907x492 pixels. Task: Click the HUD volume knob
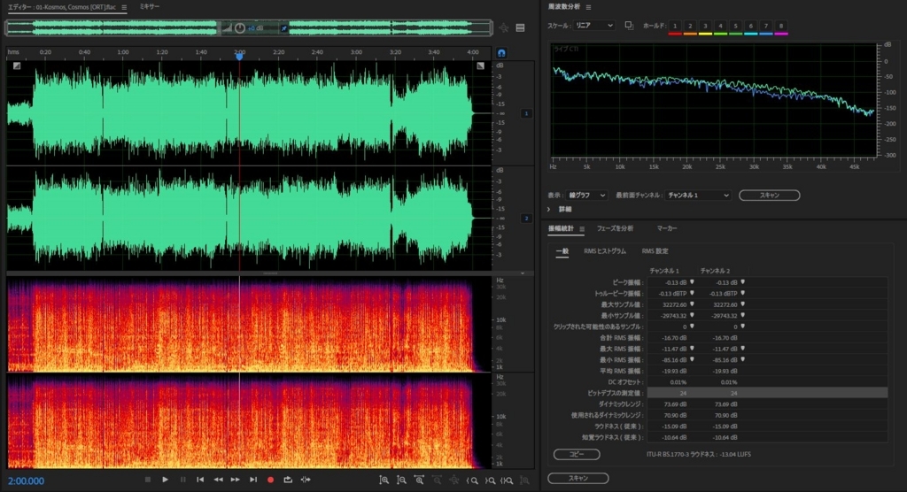coord(239,27)
